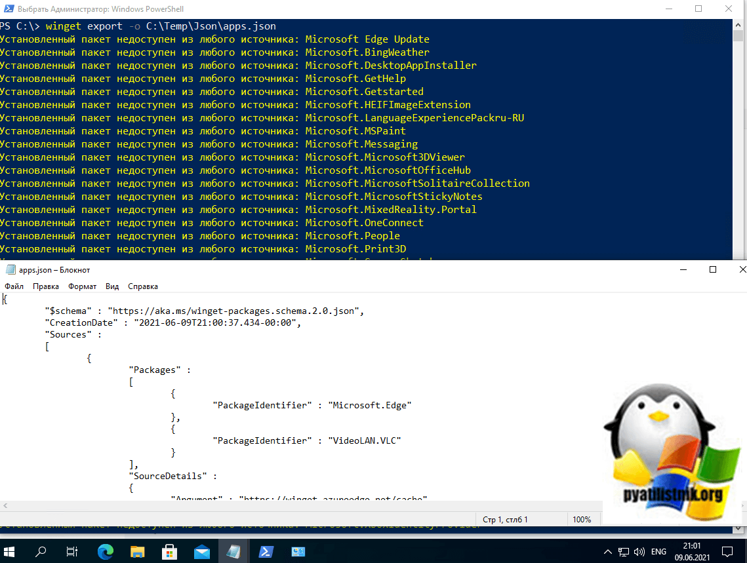The height and width of the screenshot is (563, 747).
Task: Open Microsoft Store from the taskbar
Action: tap(169, 551)
